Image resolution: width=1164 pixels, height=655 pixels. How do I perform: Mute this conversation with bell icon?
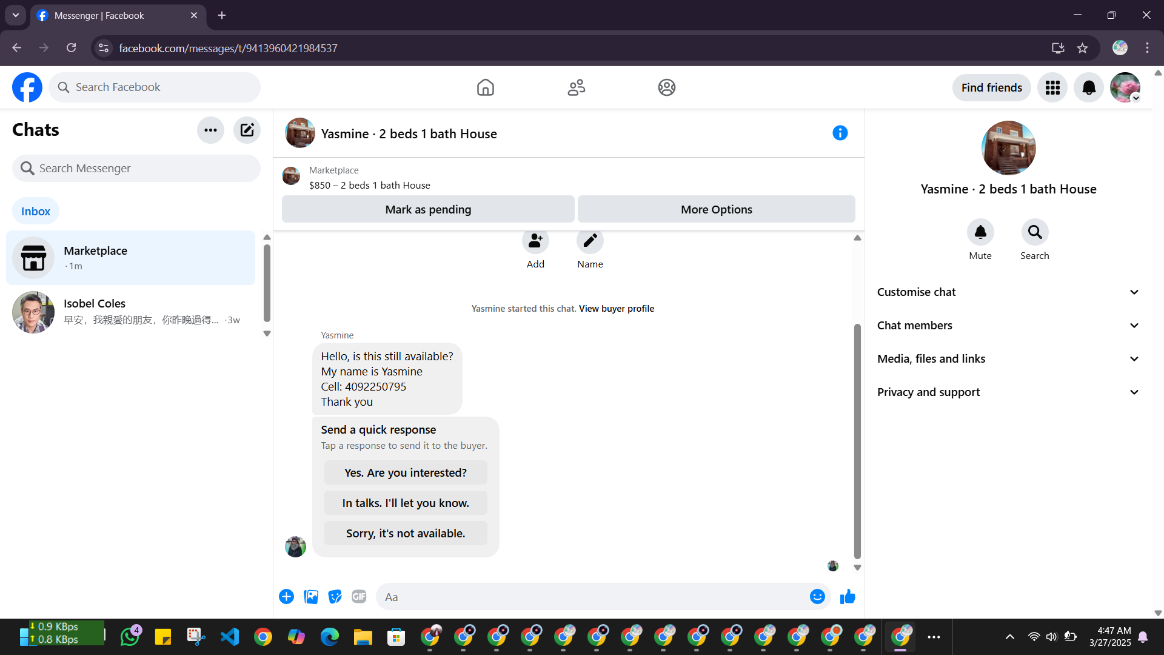pos(980,232)
